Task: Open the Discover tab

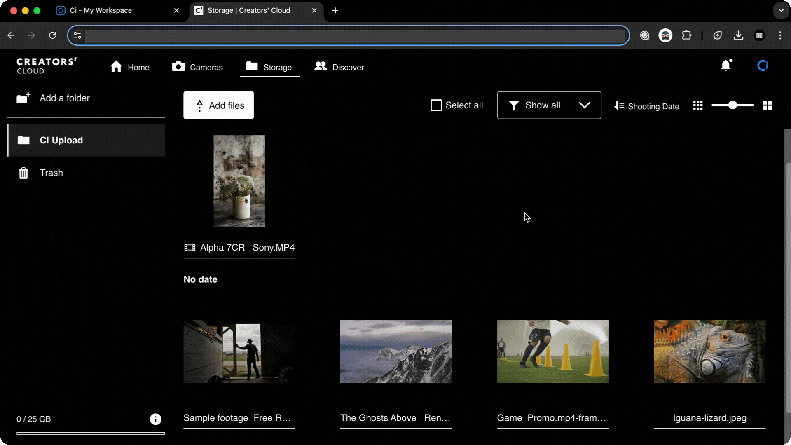Action: click(339, 67)
